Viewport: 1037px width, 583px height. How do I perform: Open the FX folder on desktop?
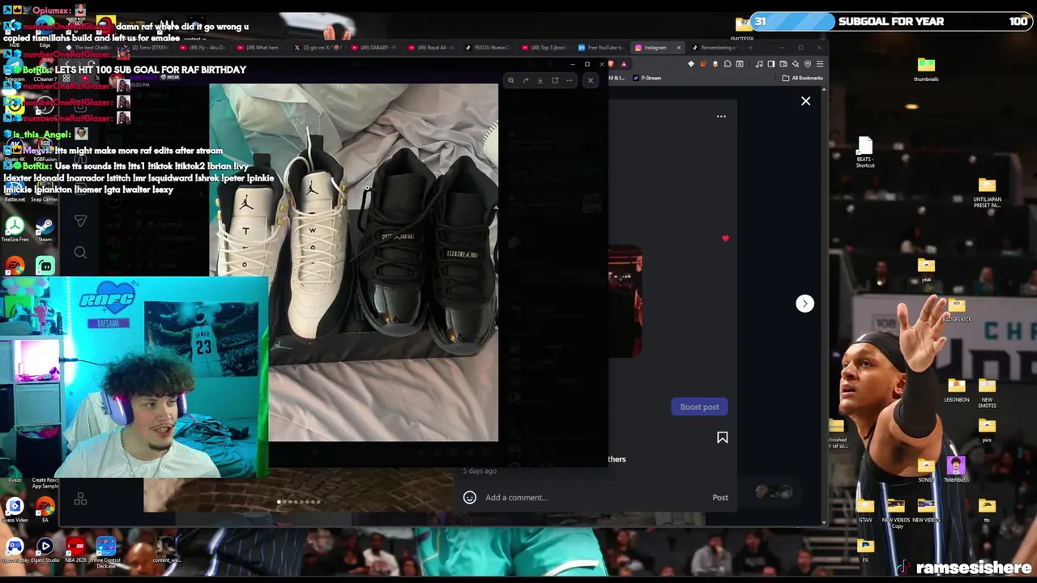[x=865, y=551]
